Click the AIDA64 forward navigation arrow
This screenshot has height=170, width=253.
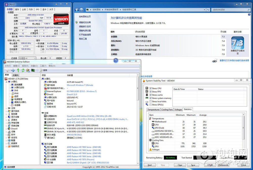click(13, 70)
